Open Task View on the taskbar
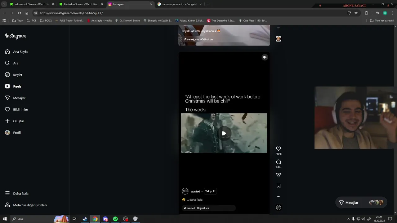The width and height of the screenshot is (397, 223). click(x=74, y=219)
